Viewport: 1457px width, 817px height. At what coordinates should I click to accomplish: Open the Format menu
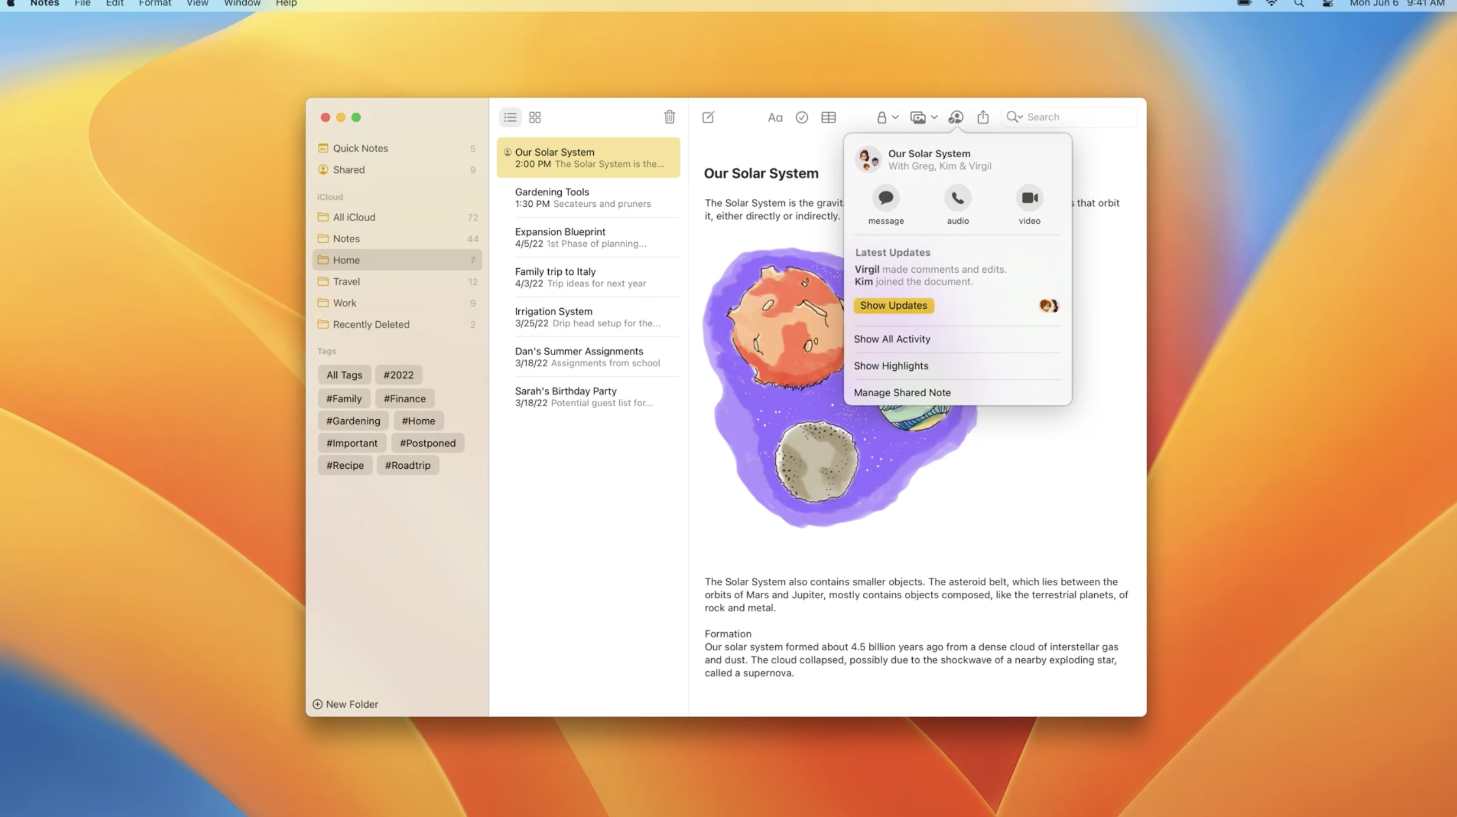[x=154, y=3]
